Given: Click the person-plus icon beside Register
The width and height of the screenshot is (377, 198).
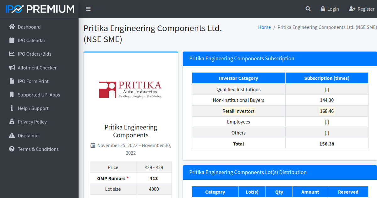Looking at the screenshot, I should click(x=351, y=9).
